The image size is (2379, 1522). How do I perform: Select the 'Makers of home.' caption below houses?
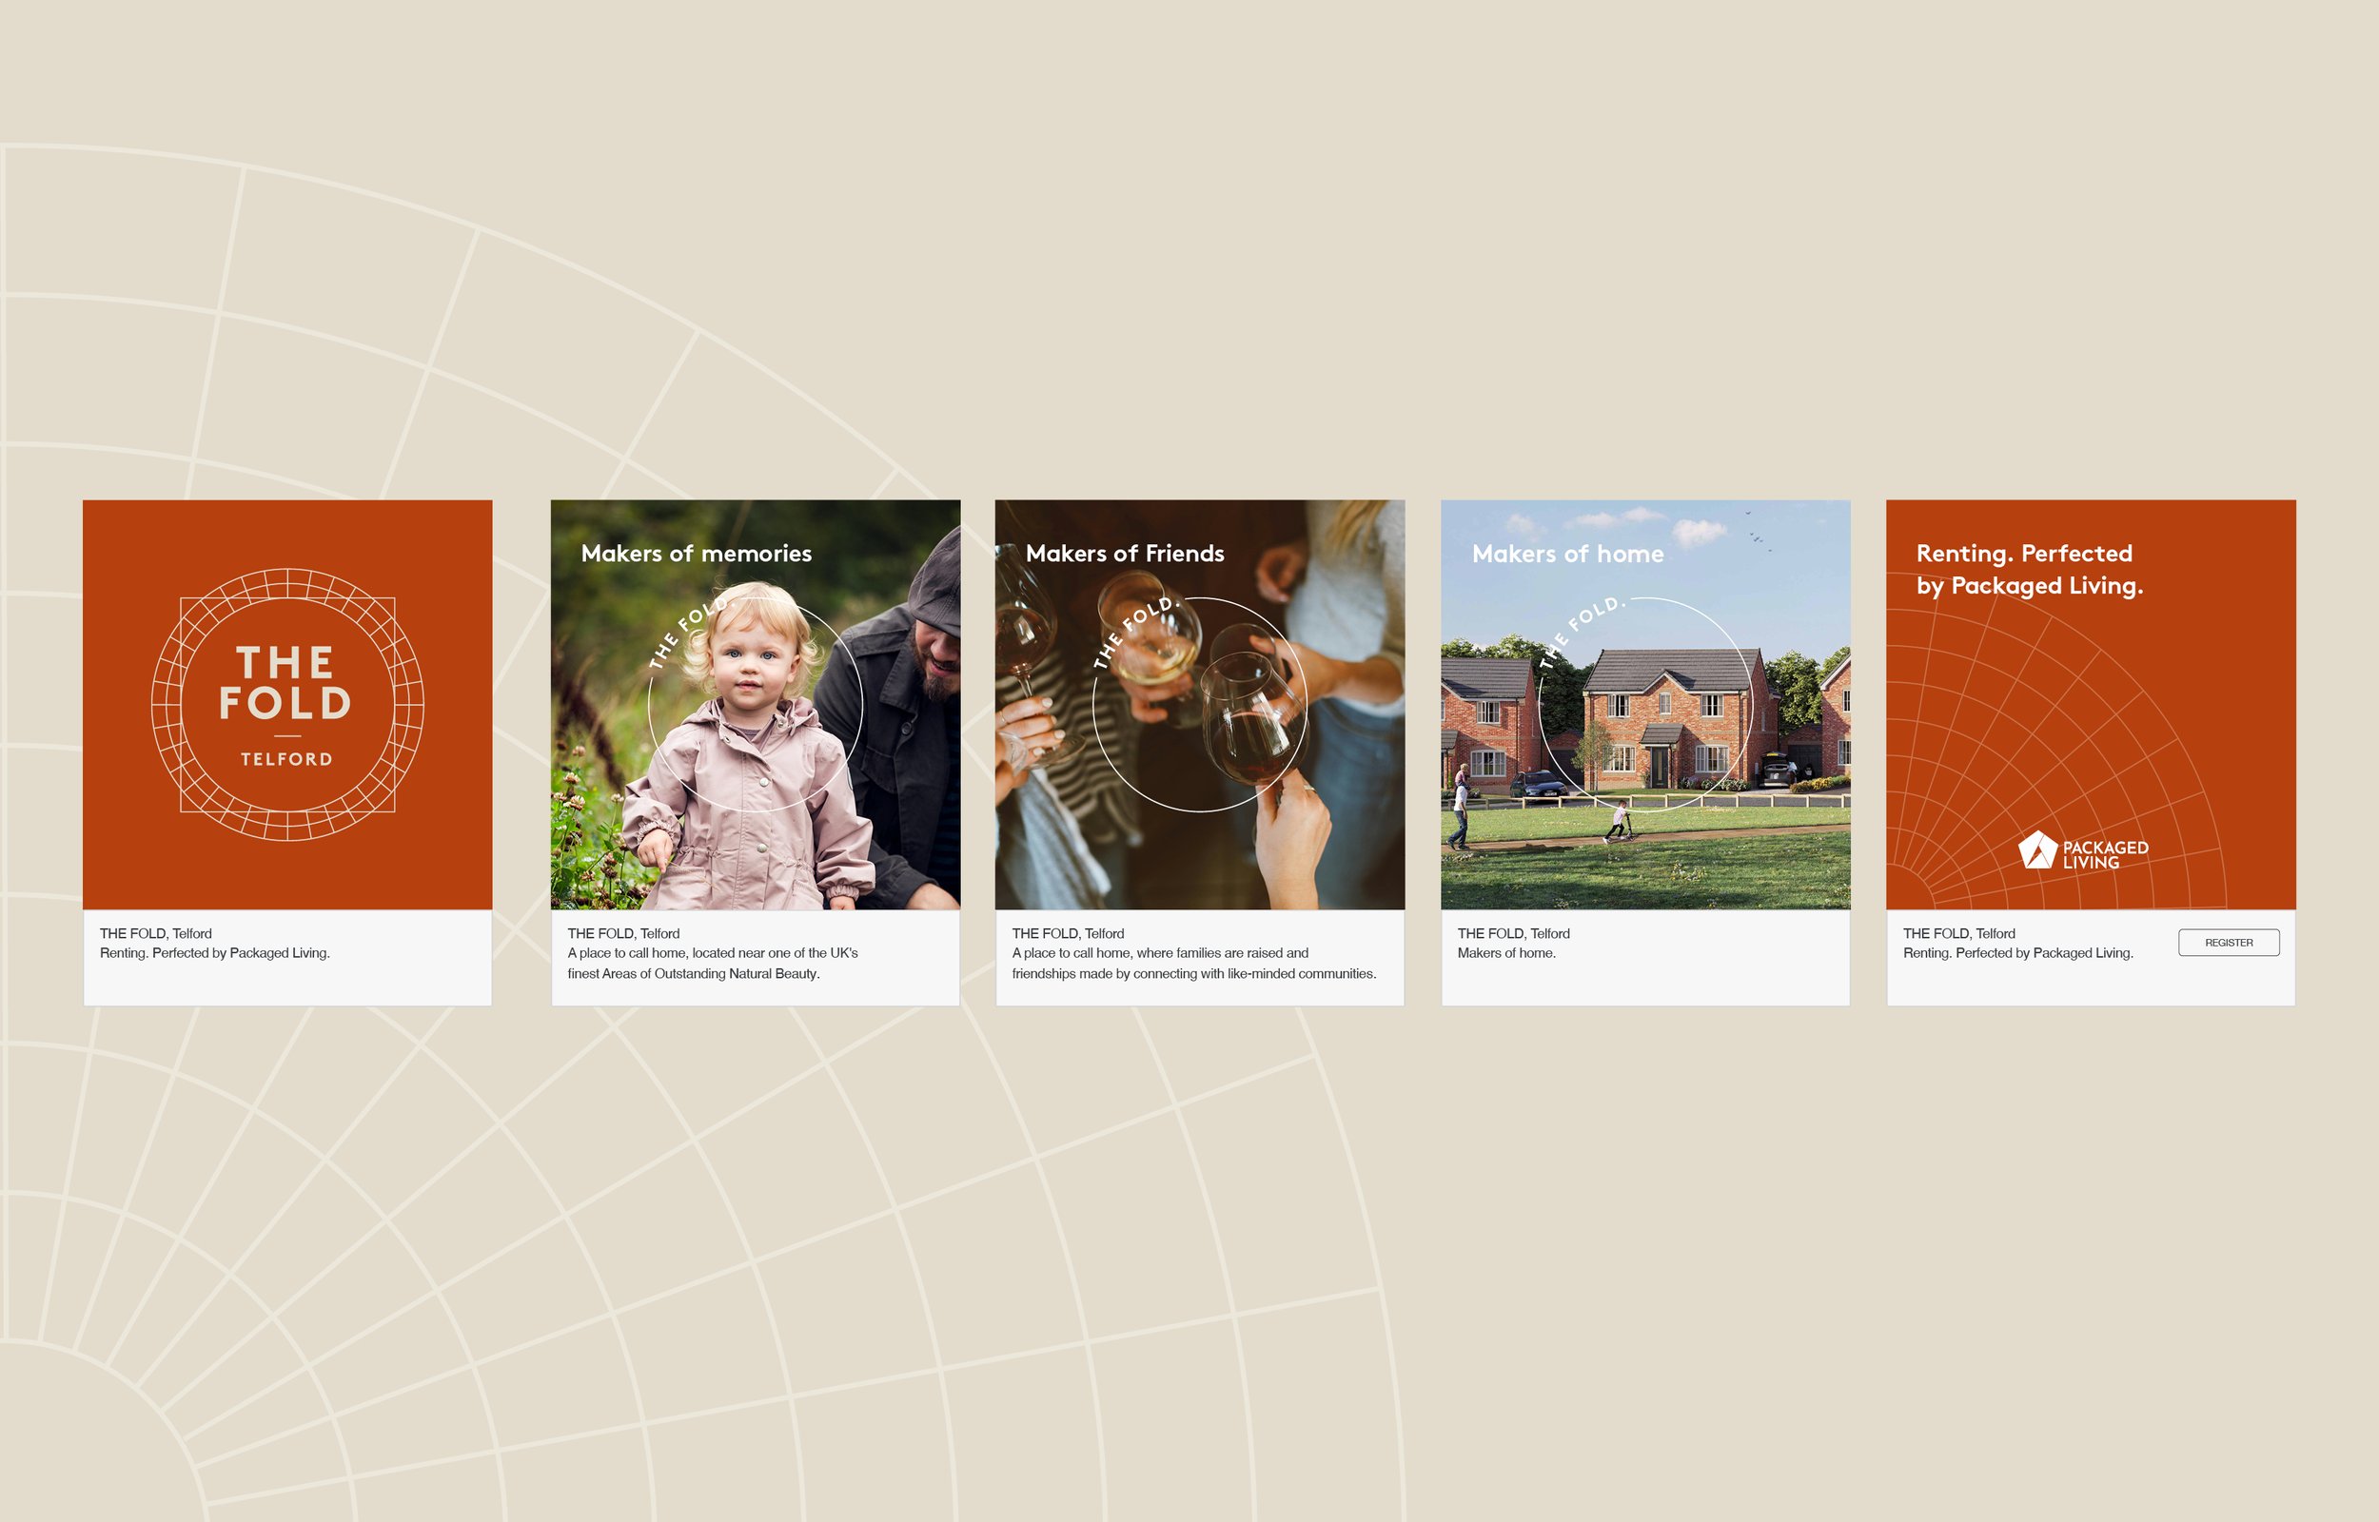(1506, 953)
